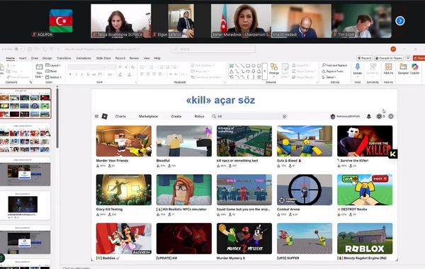Click the Murder Mystery 2 game thumbnail
425x269 pixels.
244,239
